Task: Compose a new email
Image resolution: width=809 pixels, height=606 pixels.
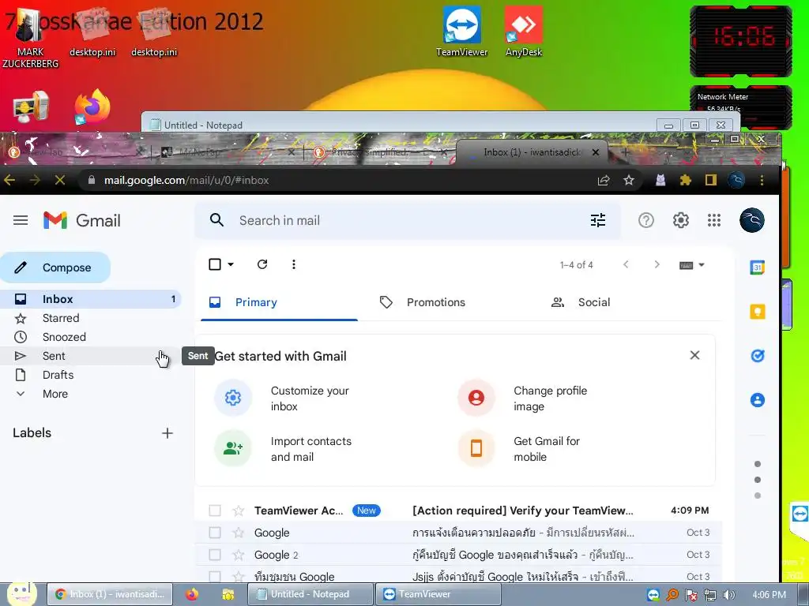Action: [55, 267]
